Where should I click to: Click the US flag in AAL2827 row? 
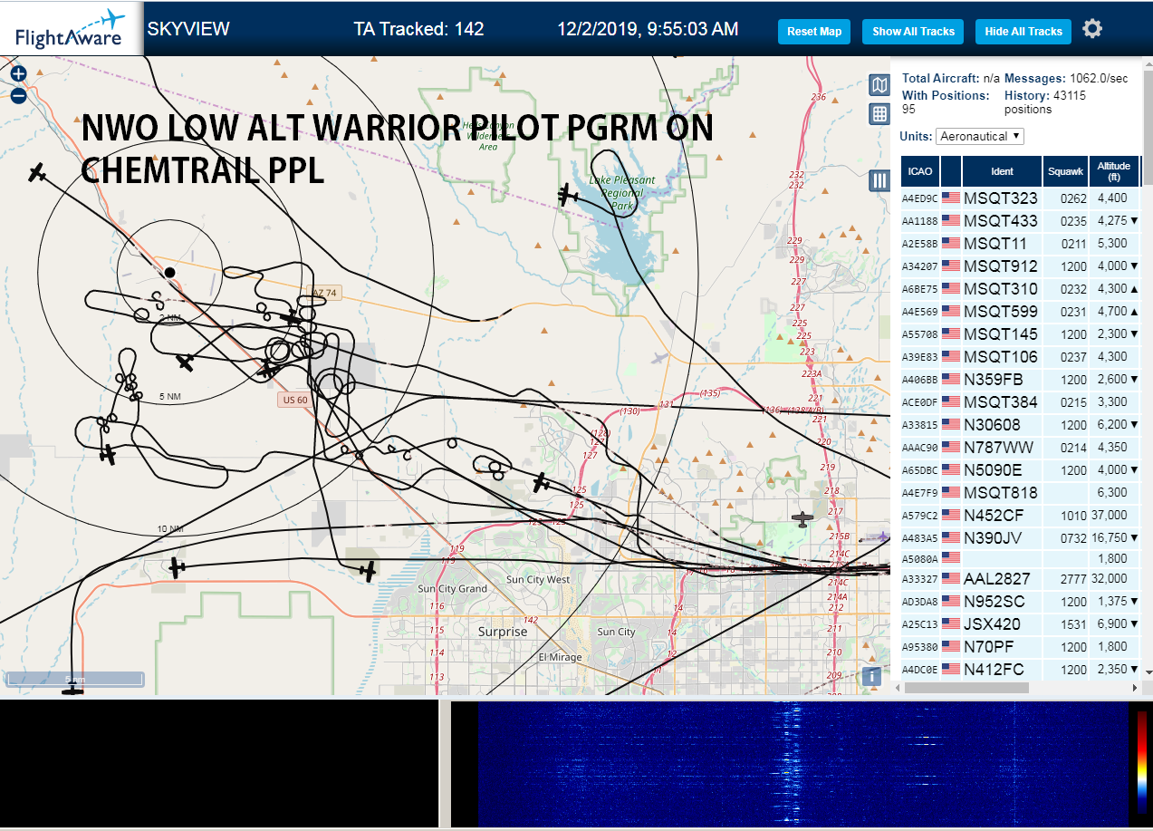click(951, 578)
